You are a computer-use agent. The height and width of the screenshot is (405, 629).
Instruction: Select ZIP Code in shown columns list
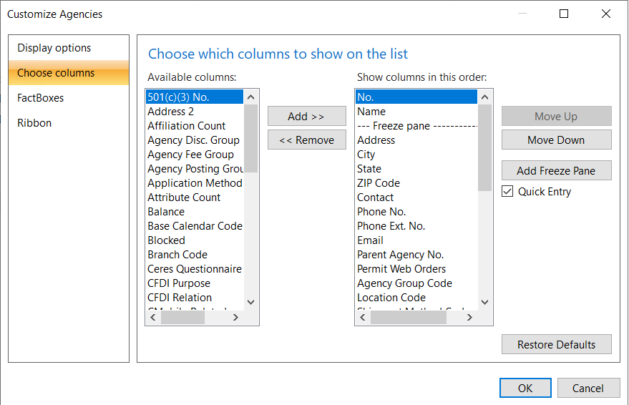tap(379, 183)
